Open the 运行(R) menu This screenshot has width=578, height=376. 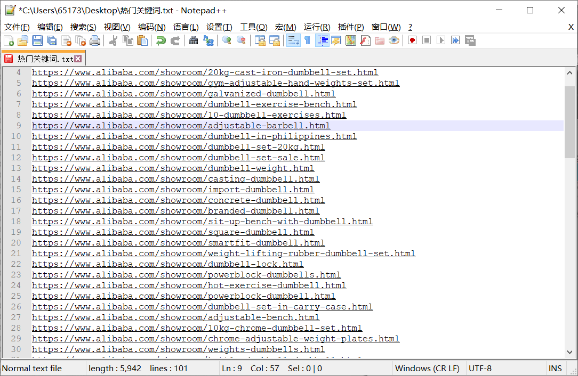[x=317, y=27]
